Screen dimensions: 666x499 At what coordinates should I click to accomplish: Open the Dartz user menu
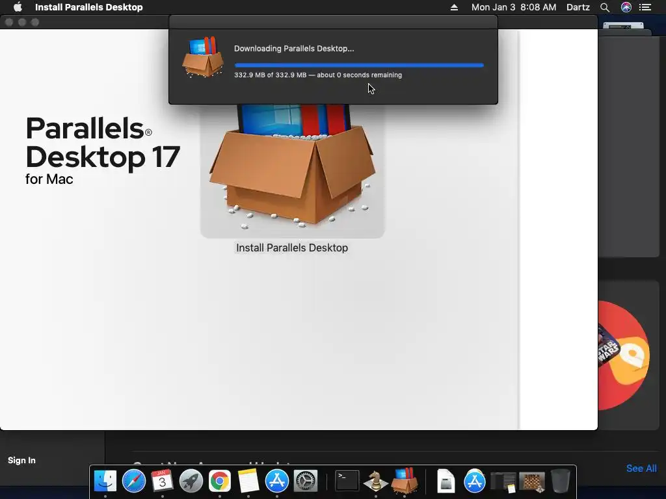point(578,7)
